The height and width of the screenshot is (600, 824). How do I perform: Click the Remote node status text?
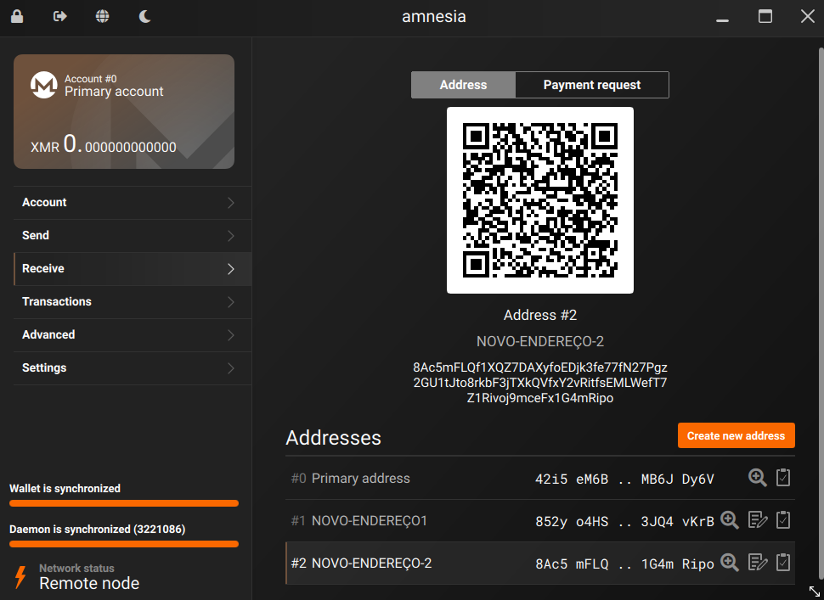click(x=89, y=583)
